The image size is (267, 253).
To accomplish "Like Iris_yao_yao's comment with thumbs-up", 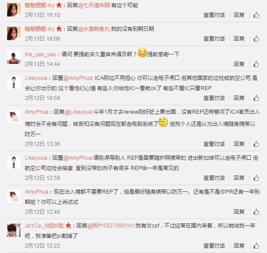I will [x=256, y=64].
